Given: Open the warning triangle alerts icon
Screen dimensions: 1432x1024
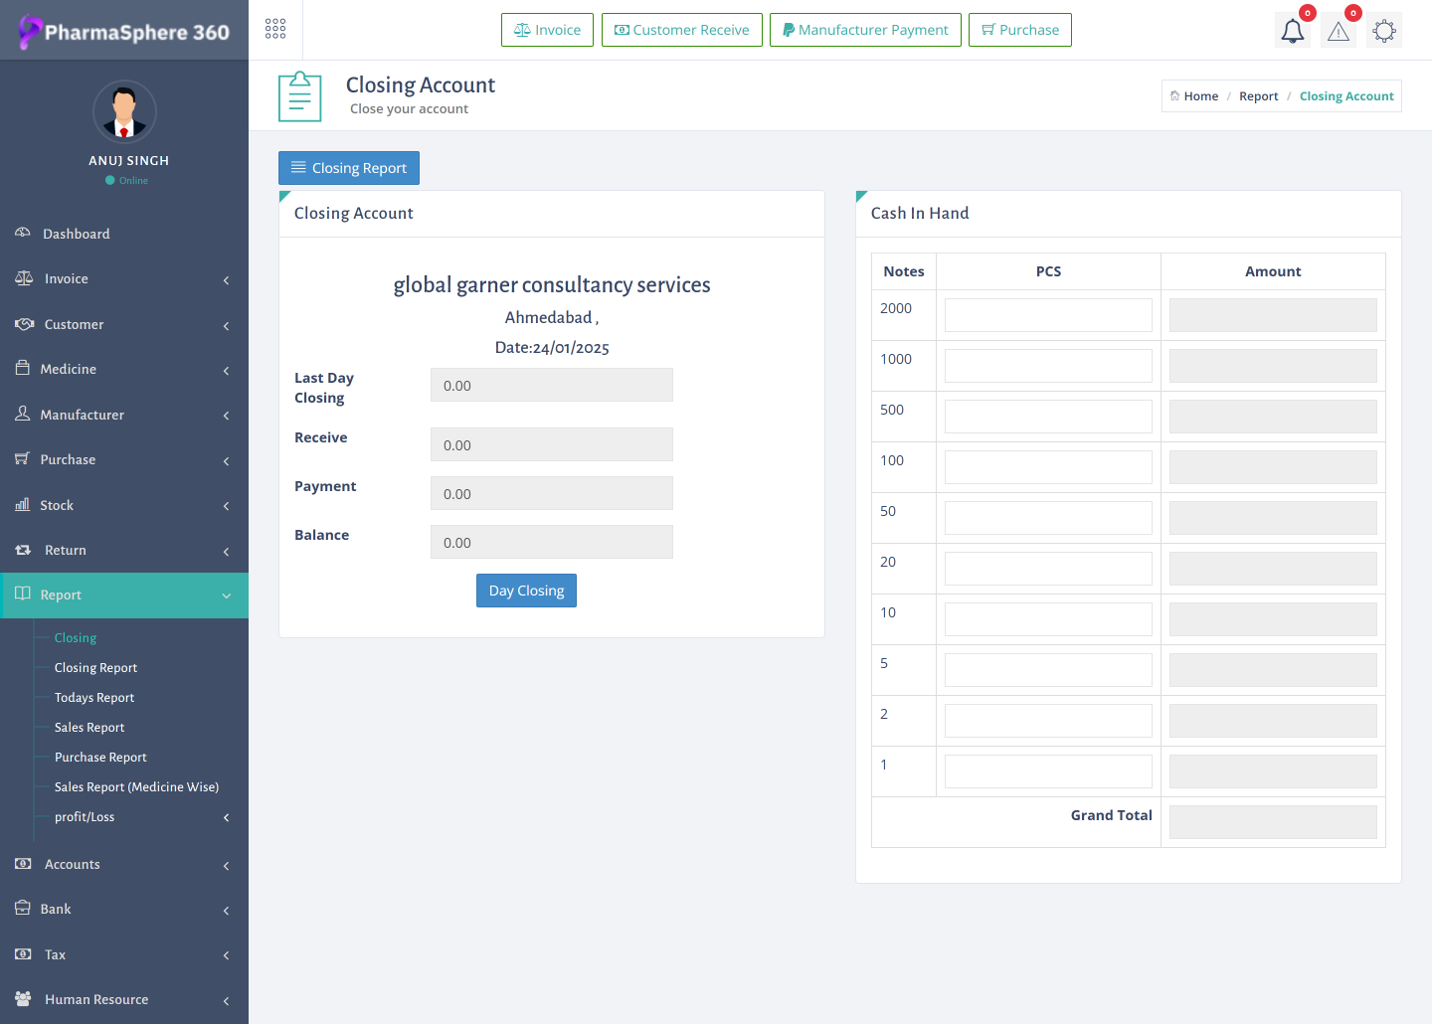Looking at the screenshot, I should 1339,31.
